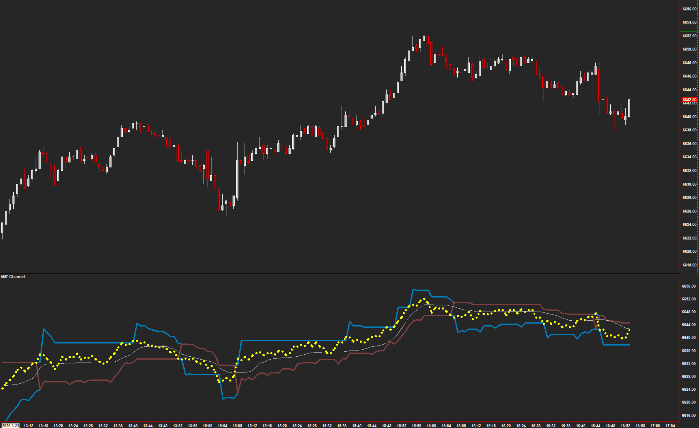Click the horizontal divider above AMT Channel panel
Screen dimensions: 699x428
pos(340,274)
